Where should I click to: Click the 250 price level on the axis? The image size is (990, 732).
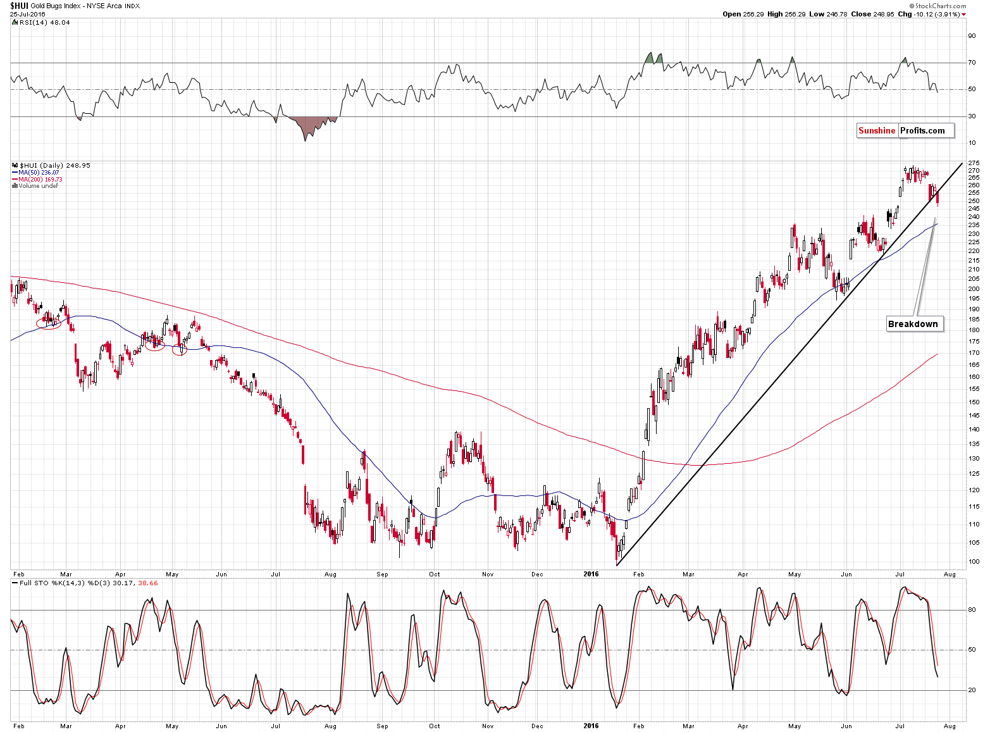tap(974, 201)
